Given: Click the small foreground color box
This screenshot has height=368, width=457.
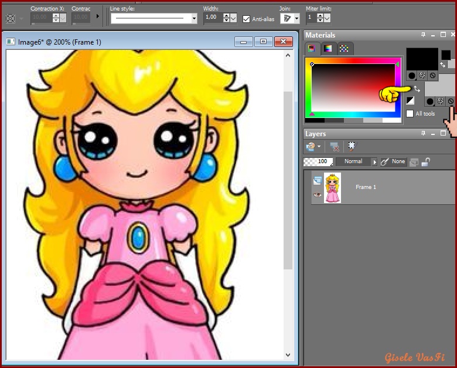Looking at the screenshot, I should (x=446, y=55).
